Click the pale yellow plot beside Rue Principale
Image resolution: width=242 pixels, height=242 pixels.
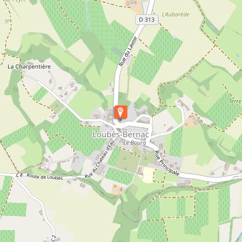point(148,175)
